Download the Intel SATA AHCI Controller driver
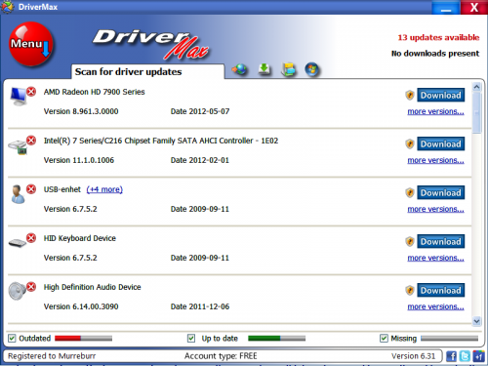The height and width of the screenshot is (366, 488). [441, 143]
